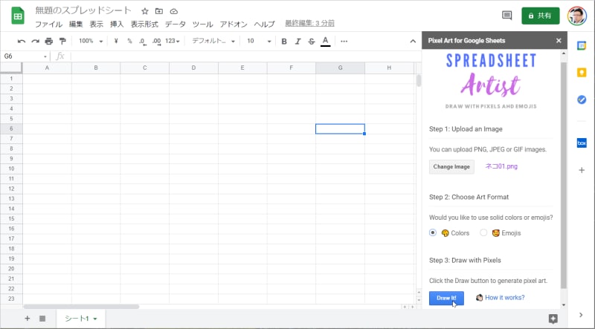The width and height of the screenshot is (595, 329).
Task: Open the comment history icon
Action: pos(507,16)
